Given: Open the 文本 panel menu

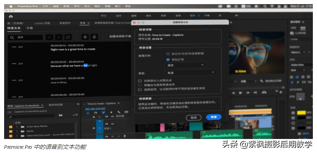Looking at the screenshot, I should tap(88, 23).
